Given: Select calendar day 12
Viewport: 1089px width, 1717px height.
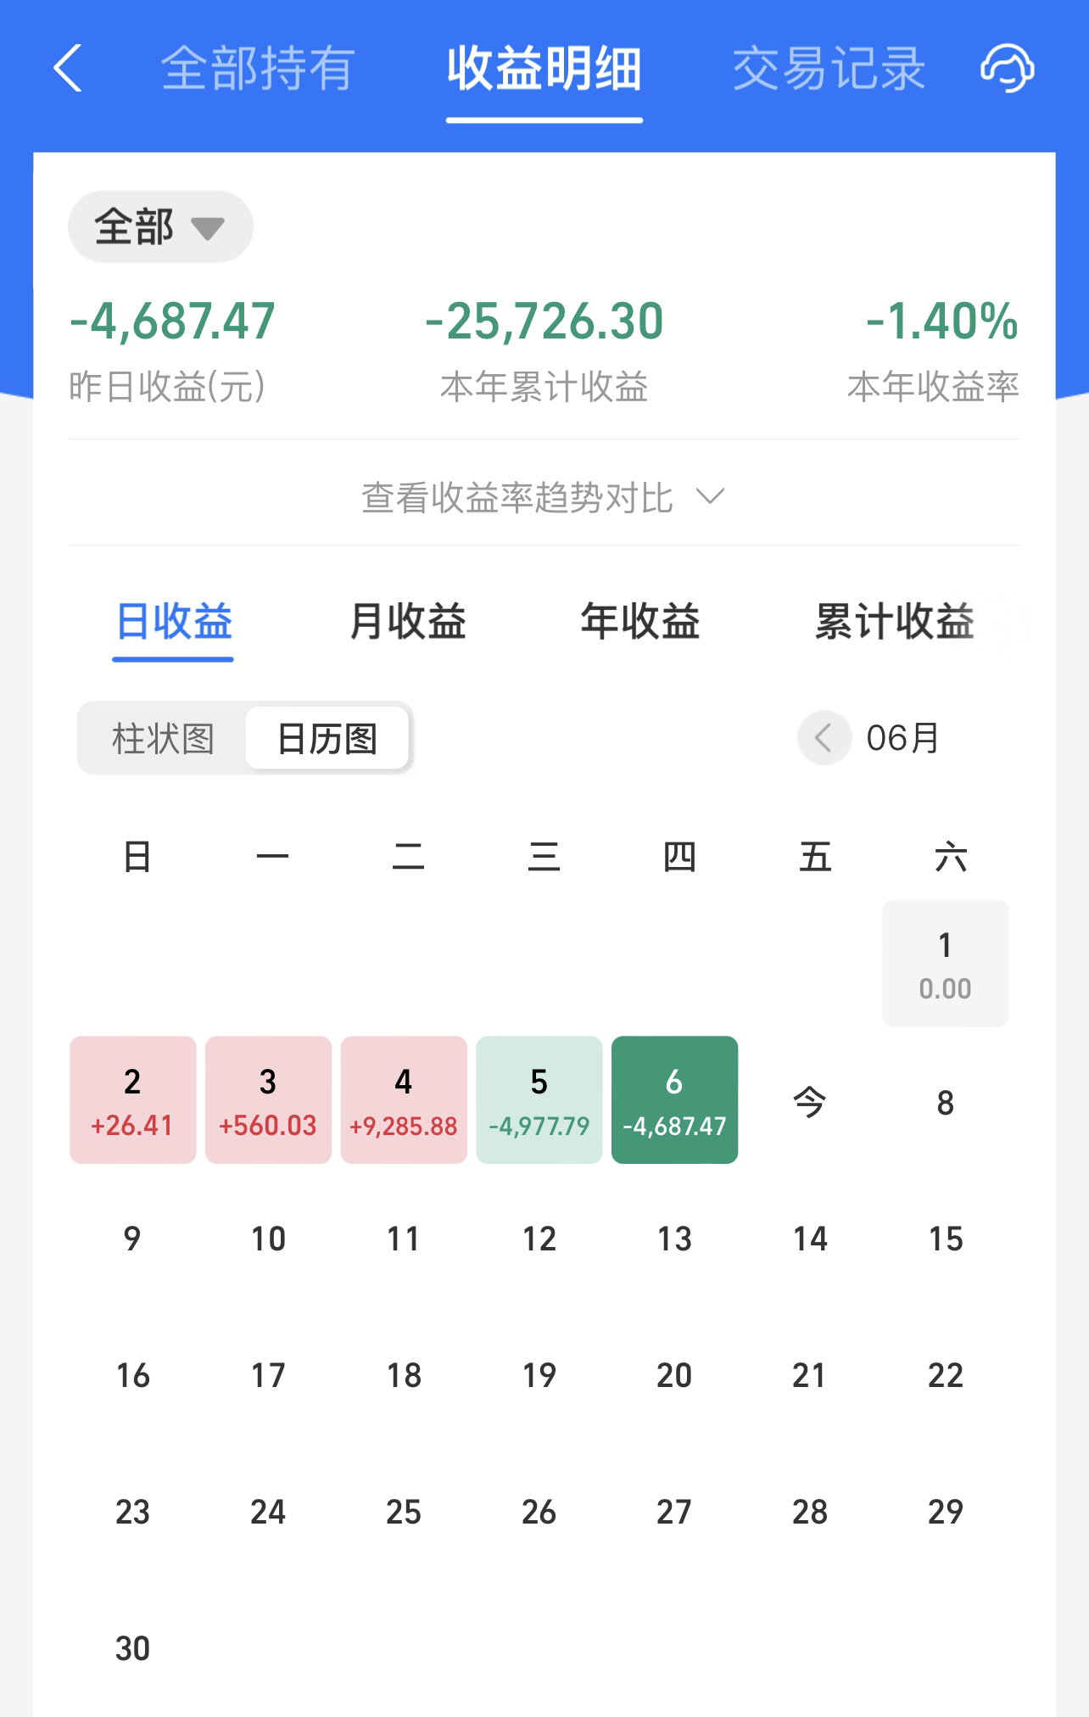Looking at the screenshot, I should pyautogui.click(x=539, y=1239).
